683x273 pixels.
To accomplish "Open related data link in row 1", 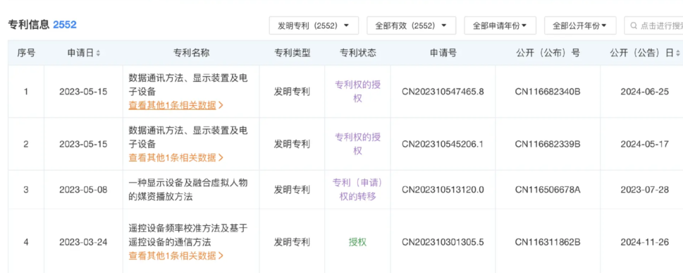I will [176, 106].
